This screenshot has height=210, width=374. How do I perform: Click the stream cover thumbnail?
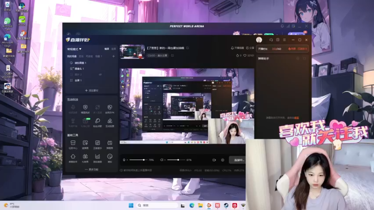(132, 52)
